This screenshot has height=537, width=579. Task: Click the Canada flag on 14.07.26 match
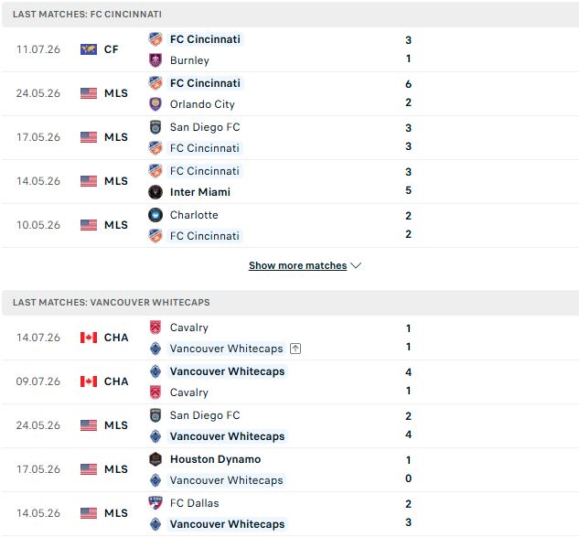[x=89, y=338]
